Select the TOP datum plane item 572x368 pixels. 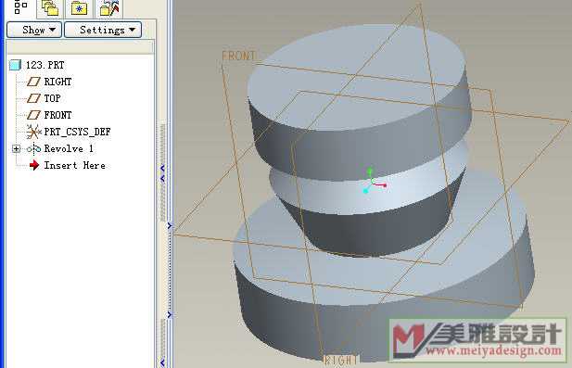click(x=44, y=98)
